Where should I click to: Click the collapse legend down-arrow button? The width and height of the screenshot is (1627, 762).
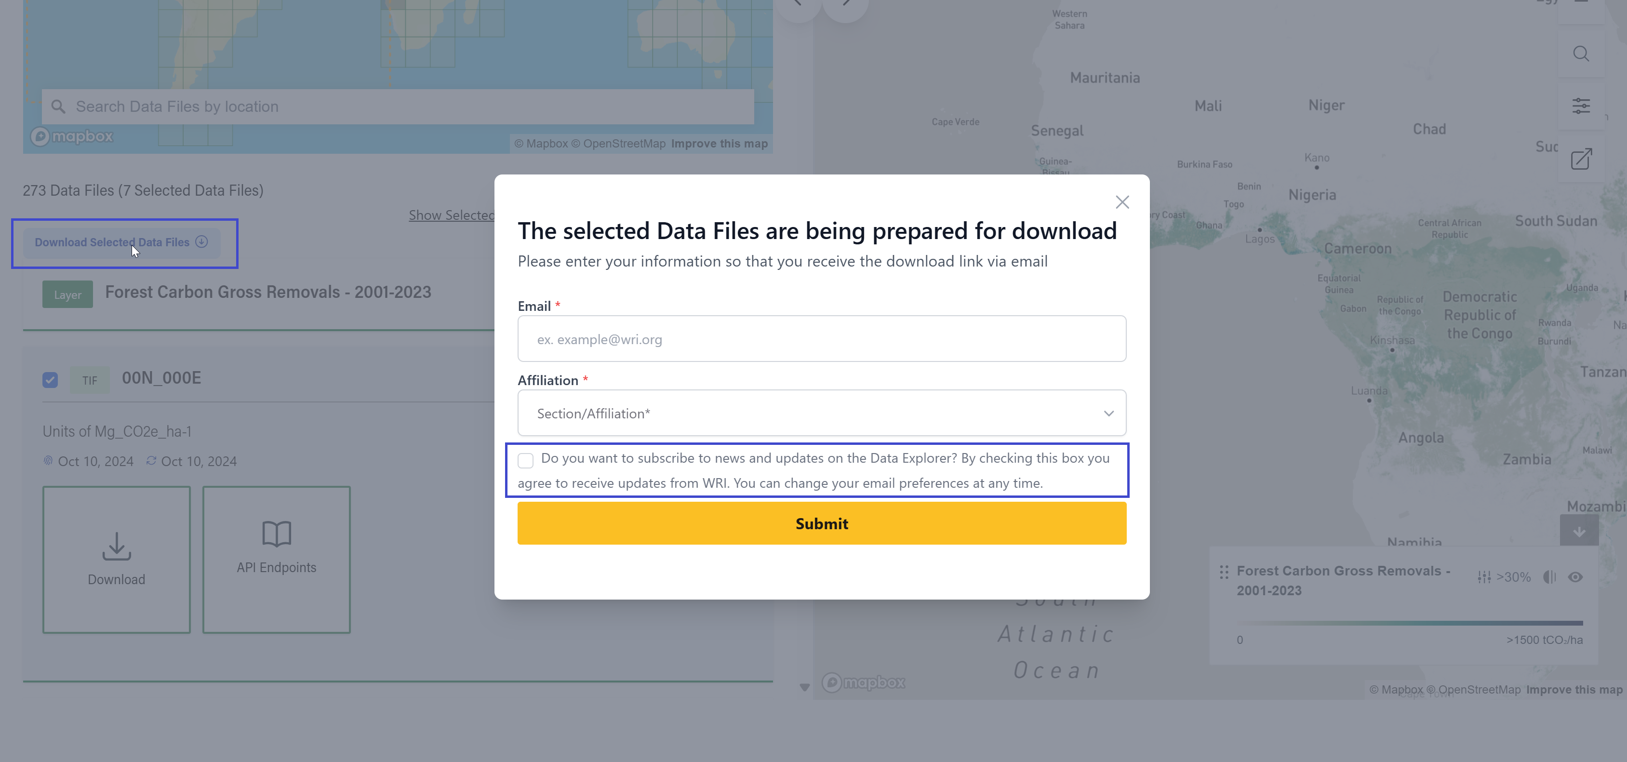(1578, 532)
